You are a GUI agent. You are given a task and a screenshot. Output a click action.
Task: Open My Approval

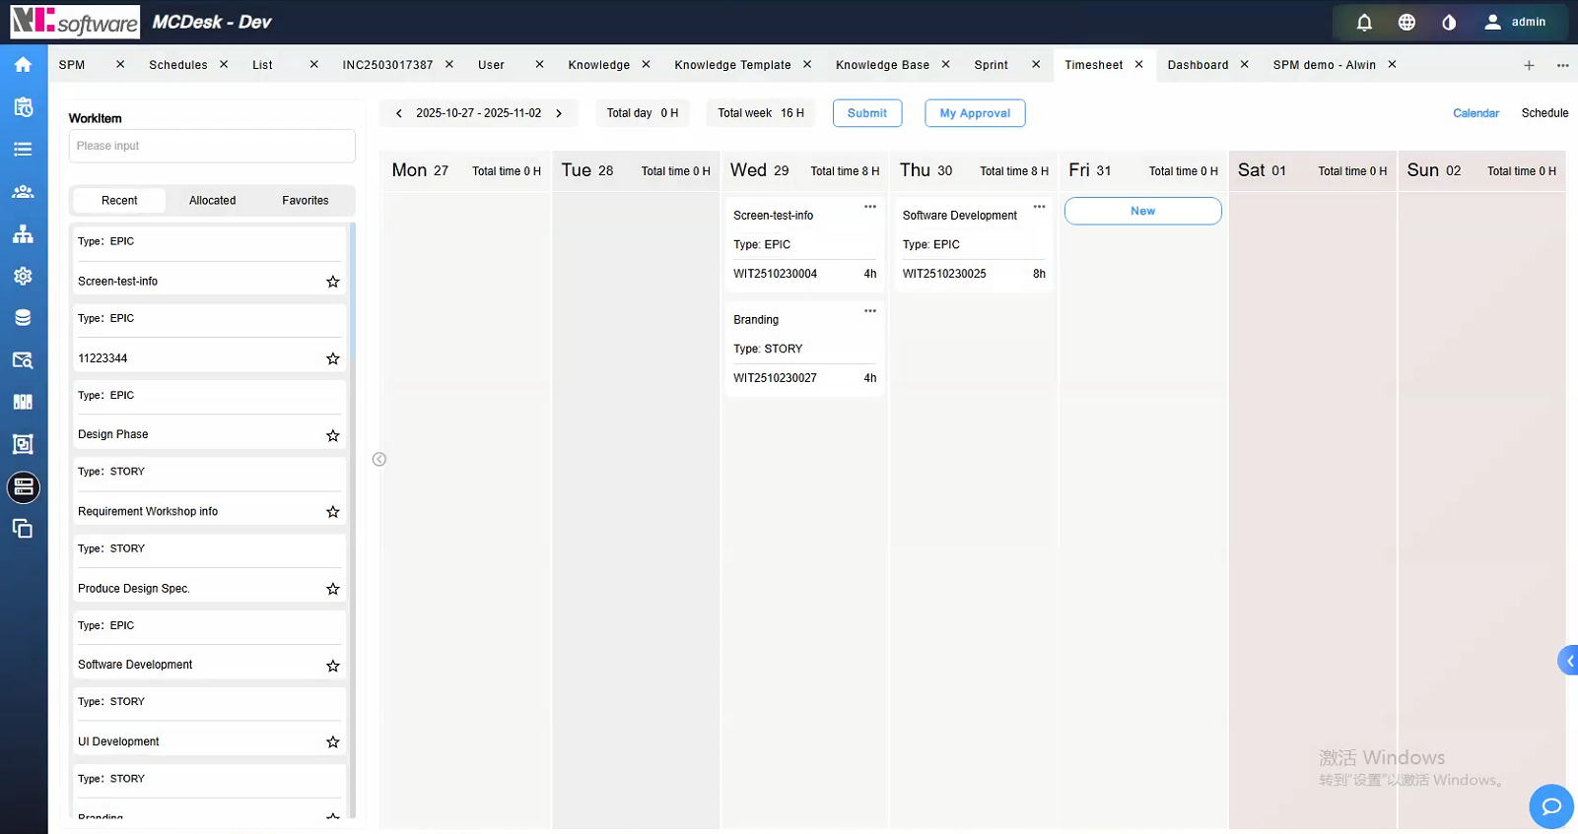pyautogui.click(x=975, y=113)
